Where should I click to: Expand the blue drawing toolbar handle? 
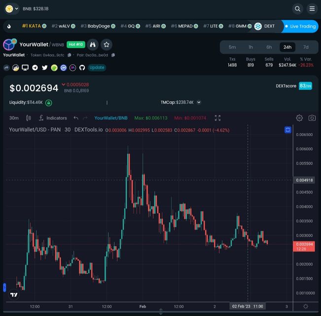[4, 287]
